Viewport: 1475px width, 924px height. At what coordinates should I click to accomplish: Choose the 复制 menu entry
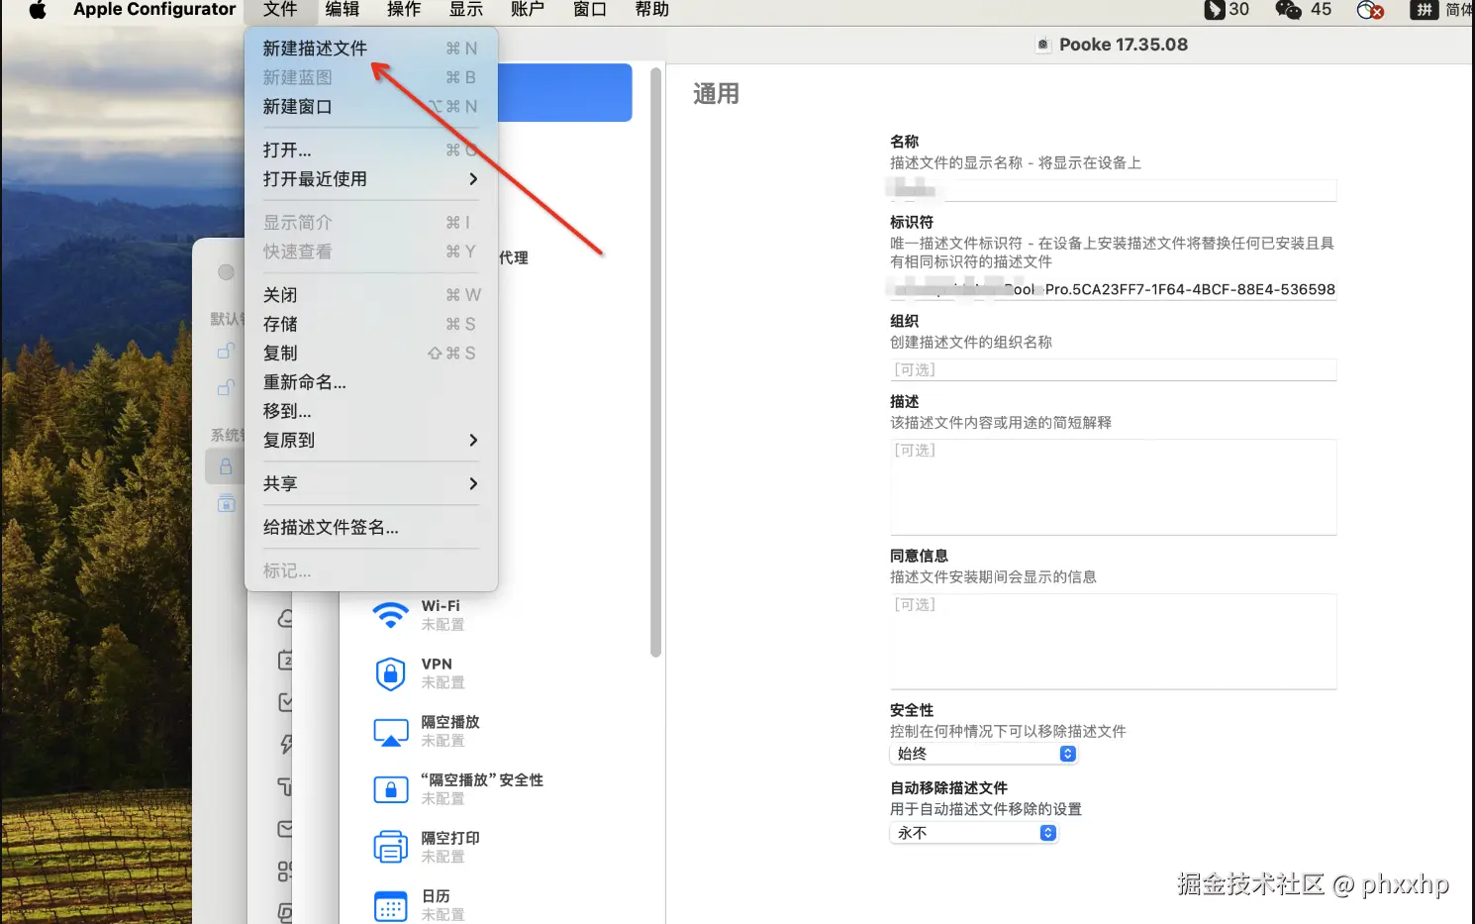point(370,354)
